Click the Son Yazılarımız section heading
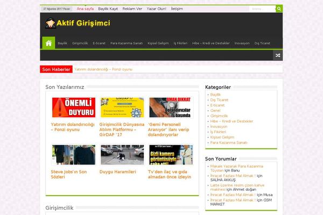This screenshot has height=215, width=323. pos(65,87)
